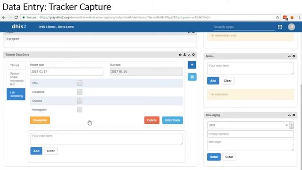Click the dhis2 logo
Screen dimensions: 302x170
pyautogui.click(x=19, y=26)
